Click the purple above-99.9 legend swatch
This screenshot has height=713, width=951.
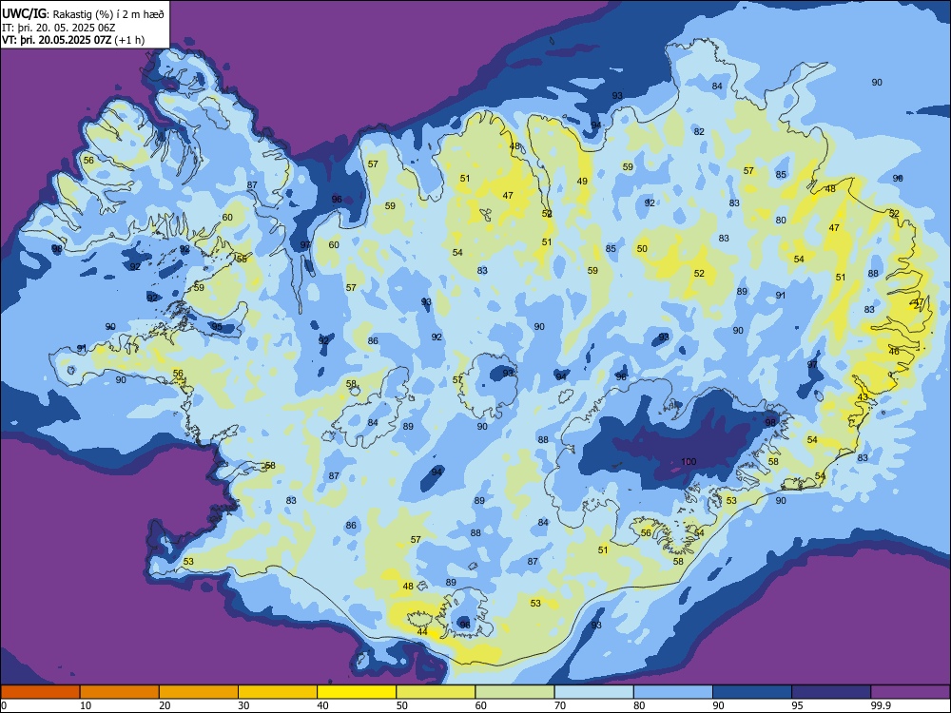point(910,692)
